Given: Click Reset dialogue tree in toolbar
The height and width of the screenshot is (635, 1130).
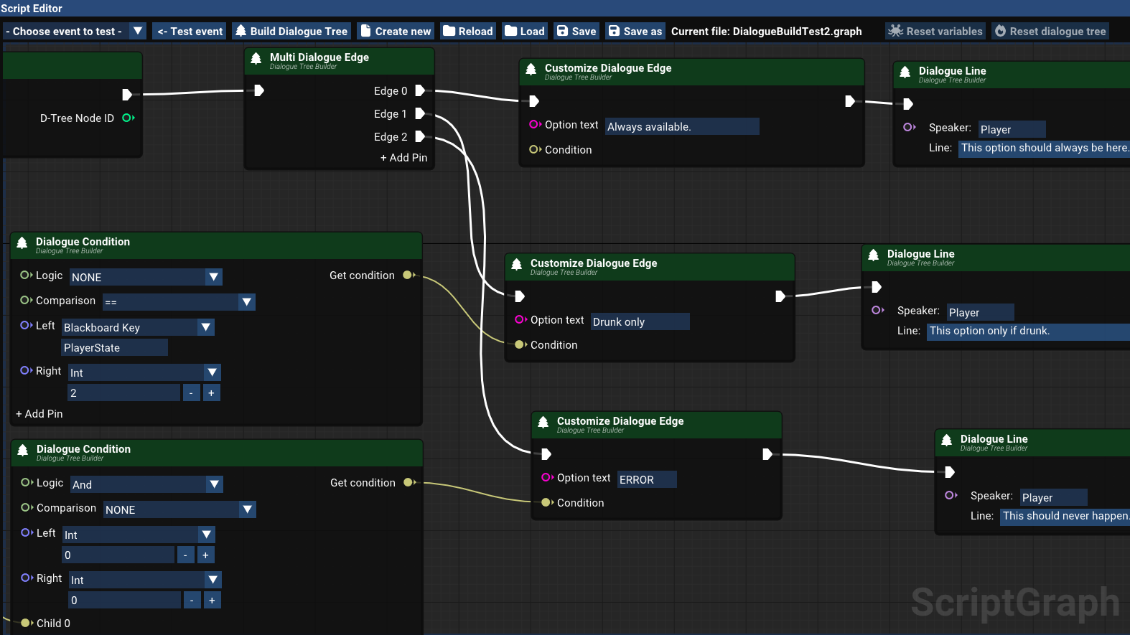Looking at the screenshot, I should tap(1050, 32).
